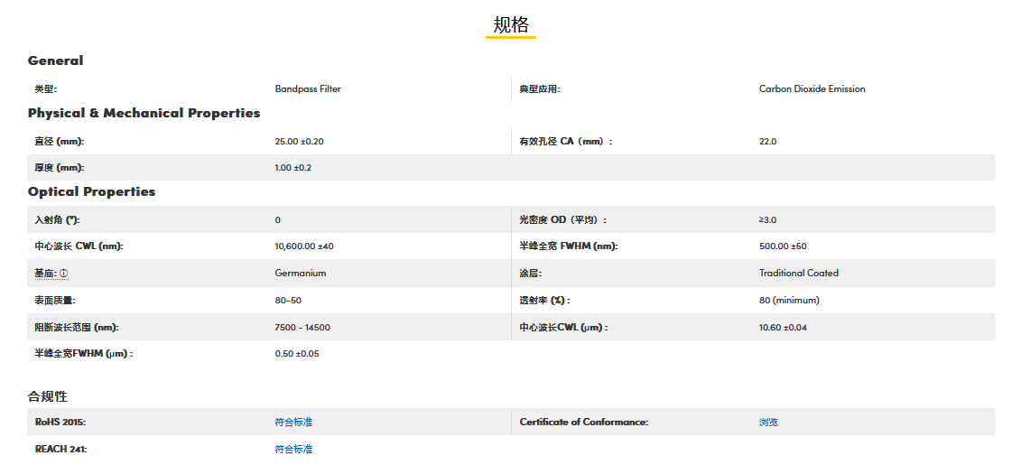1012x474 pixels.
Task: Select the 500.00 ±50 FWHM value
Action: [x=783, y=246]
